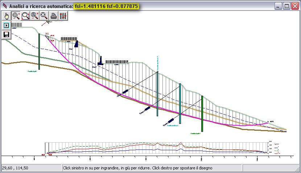Choose the zoom window rectangle tool

(x=25, y=16)
